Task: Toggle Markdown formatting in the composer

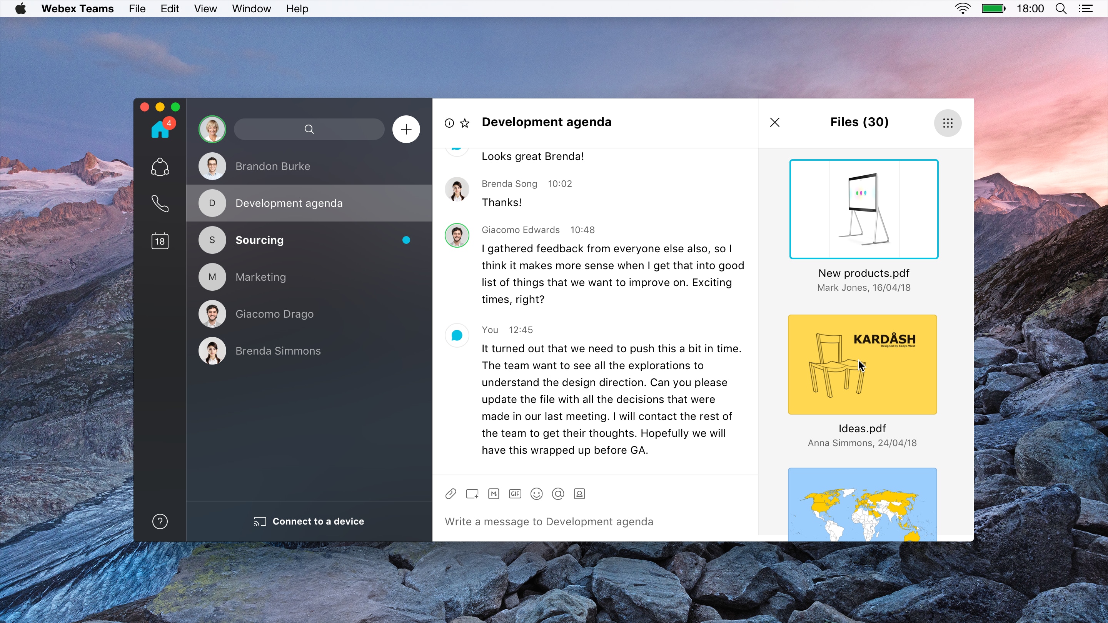Action: click(493, 493)
